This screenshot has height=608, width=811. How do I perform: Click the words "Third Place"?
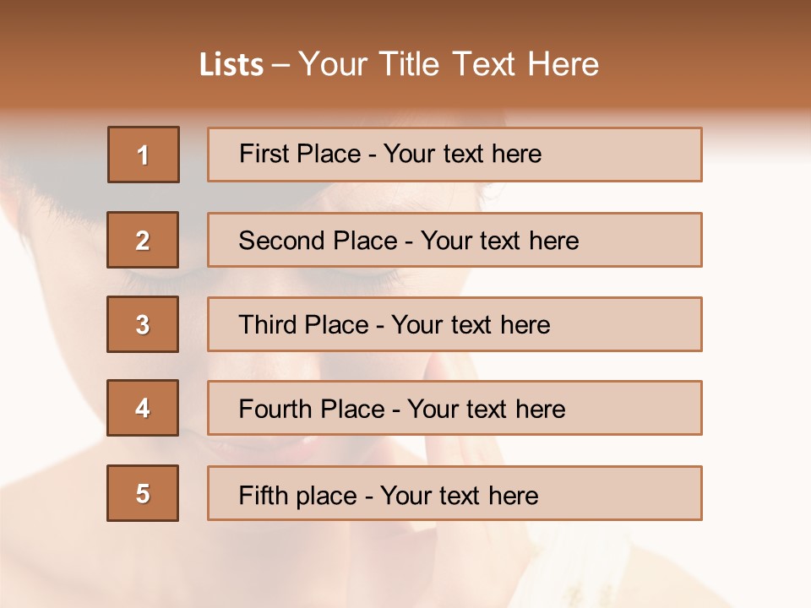pyautogui.click(x=303, y=324)
